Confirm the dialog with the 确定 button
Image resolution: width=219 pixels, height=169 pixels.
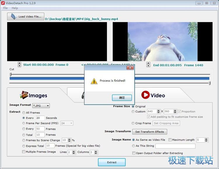click(122, 98)
